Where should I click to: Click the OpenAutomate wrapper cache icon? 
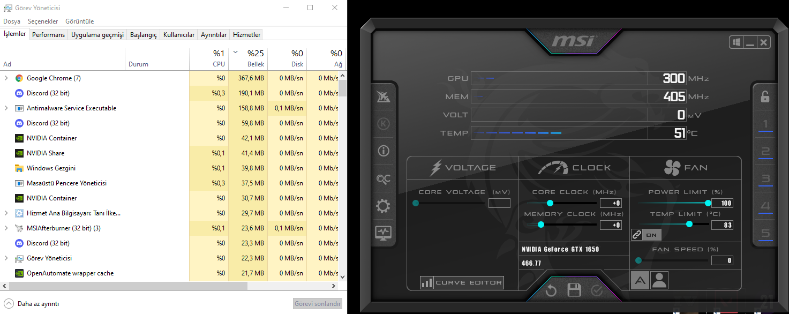coord(19,273)
